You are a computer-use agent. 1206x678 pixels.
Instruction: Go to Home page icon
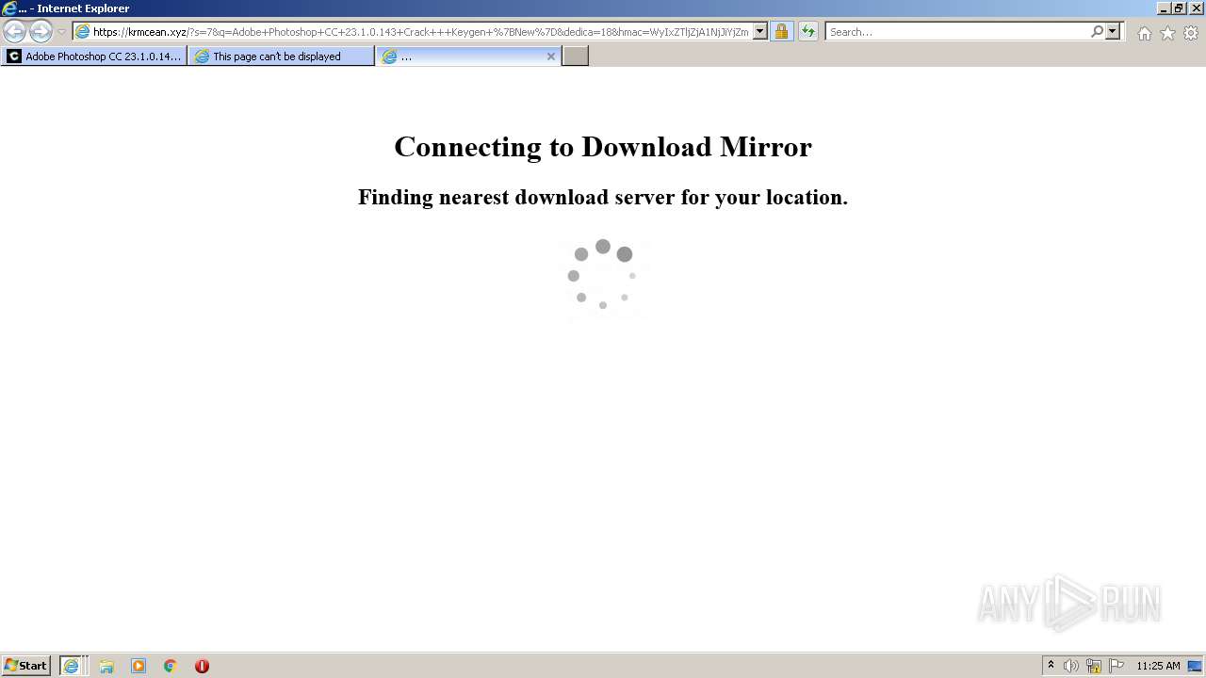(1144, 33)
